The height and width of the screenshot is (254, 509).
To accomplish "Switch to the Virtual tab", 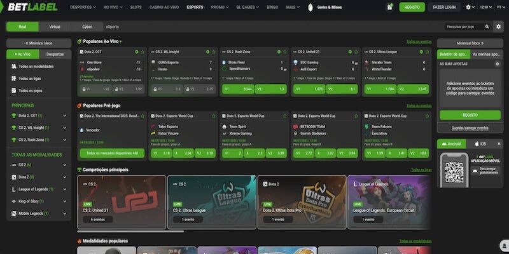I will click(55, 27).
